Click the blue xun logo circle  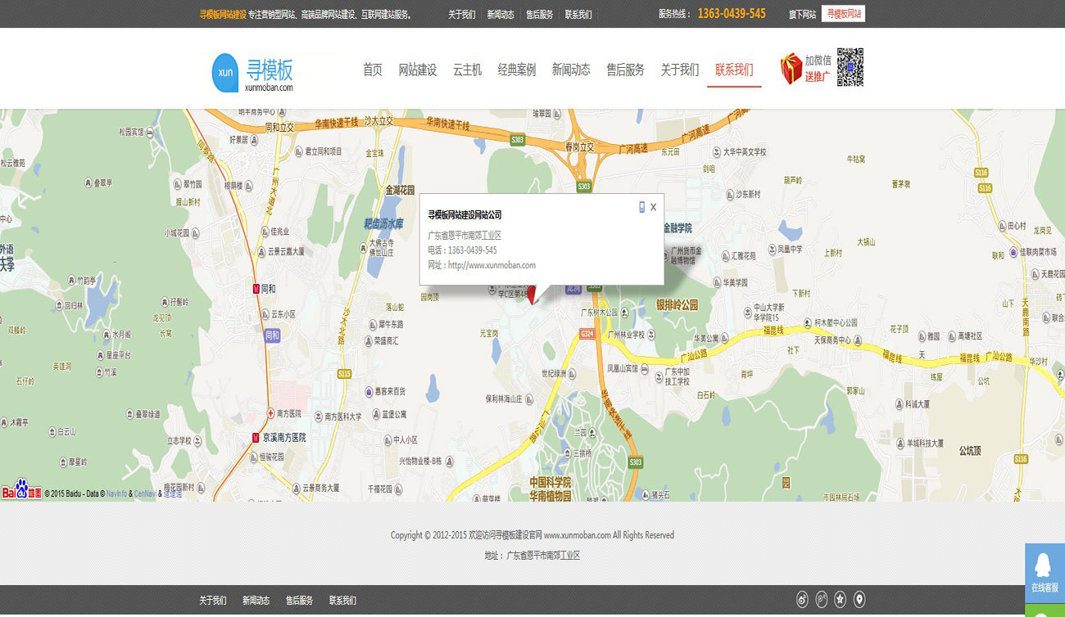coord(225,72)
